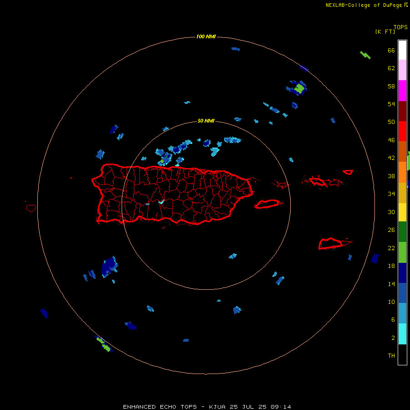Image resolution: width=410 pixels, height=410 pixels.
Task: Click the 2 legend value
Action: [393, 338]
